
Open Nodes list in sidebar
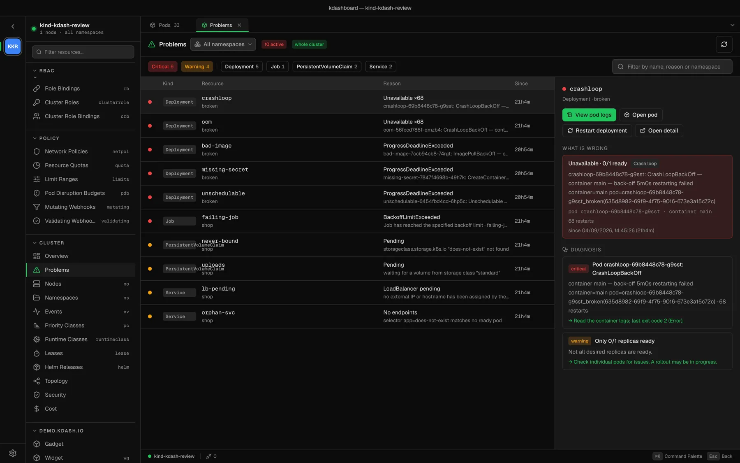[81, 284]
